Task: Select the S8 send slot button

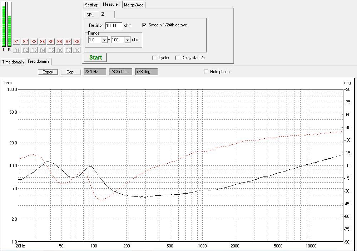Action: pos(77,42)
